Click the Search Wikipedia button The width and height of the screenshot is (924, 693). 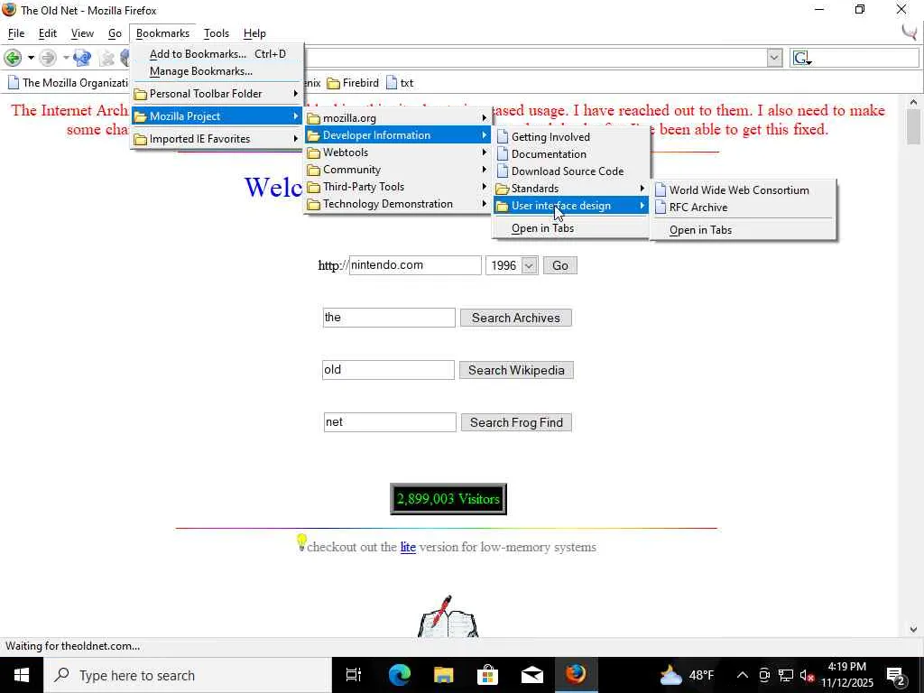[x=516, y=370]
